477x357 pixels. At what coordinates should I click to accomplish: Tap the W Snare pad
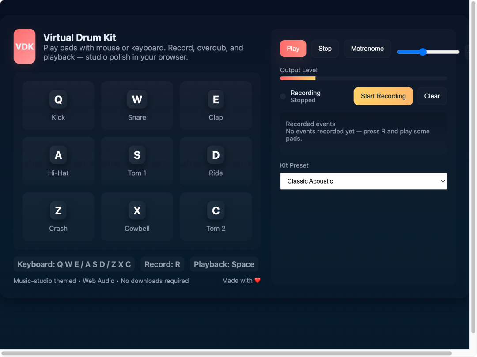[x=137, y=105]
